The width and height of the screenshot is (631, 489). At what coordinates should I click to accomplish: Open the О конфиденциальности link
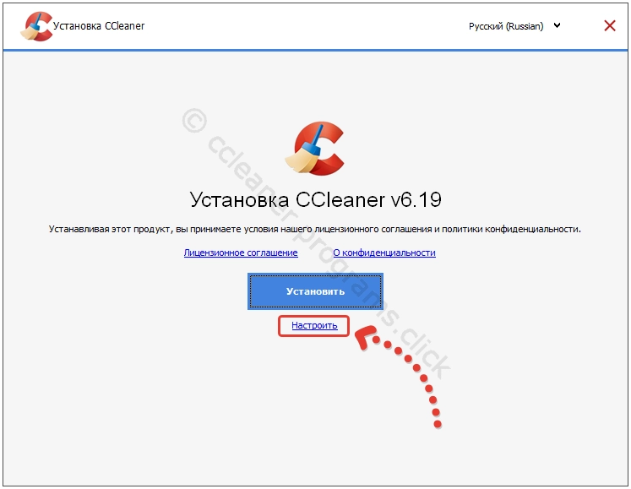pyautogui.click(x=384, y=253)
